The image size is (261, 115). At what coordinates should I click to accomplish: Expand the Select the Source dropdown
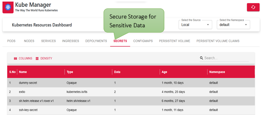pos(195,25)
